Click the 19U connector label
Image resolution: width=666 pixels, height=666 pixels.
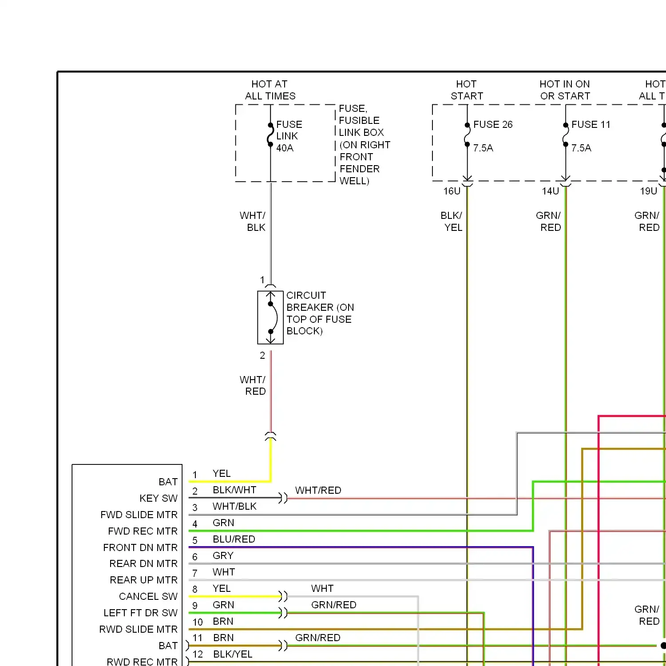pos(648,191)
